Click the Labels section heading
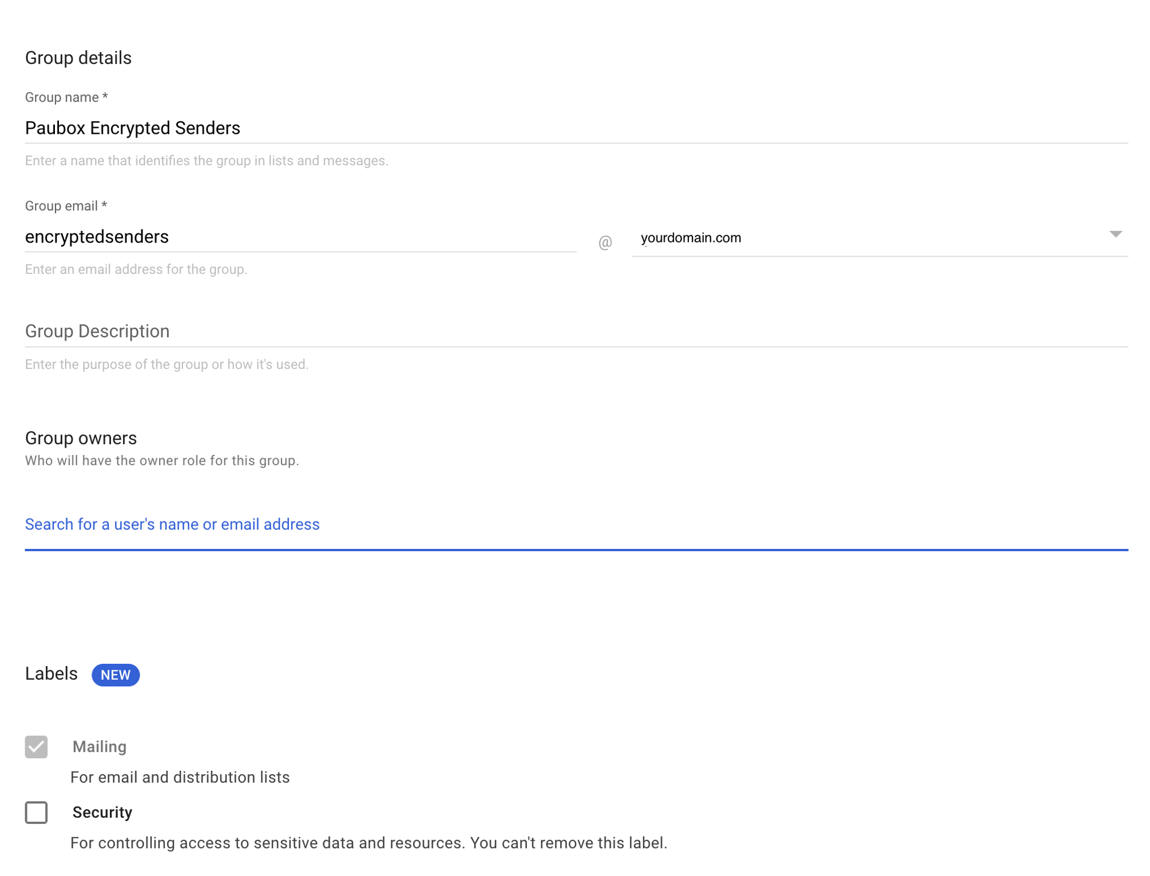This screenshot has width=1150, height=876. pos(51,674)
